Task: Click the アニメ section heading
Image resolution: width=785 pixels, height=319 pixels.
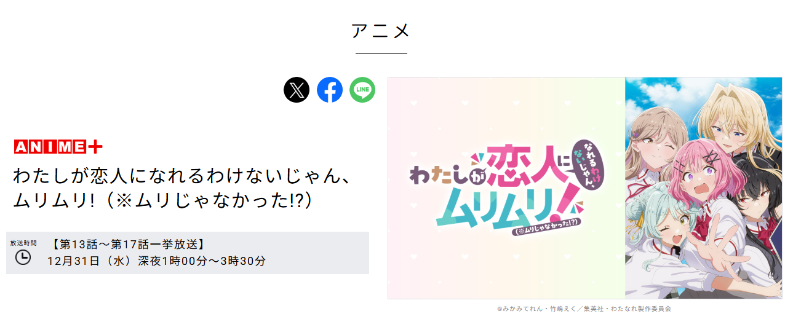Action: pyautogui.click(x=381, y=31)
